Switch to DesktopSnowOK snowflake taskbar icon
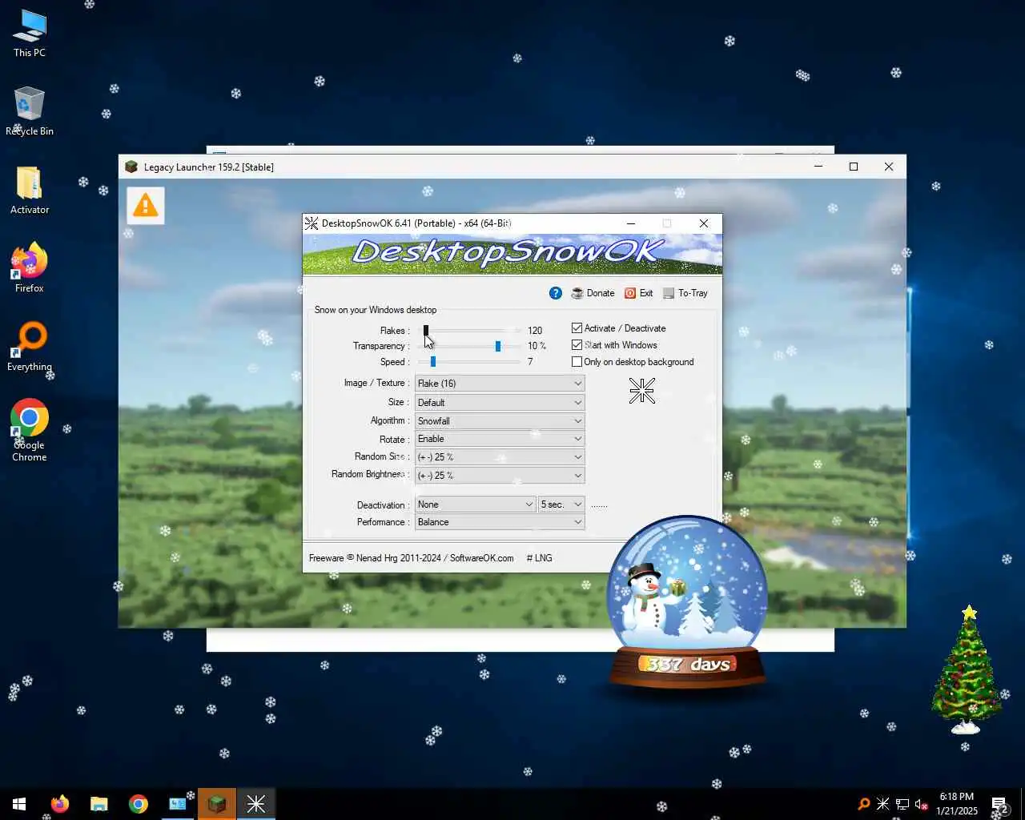 (x=256, y=804)
